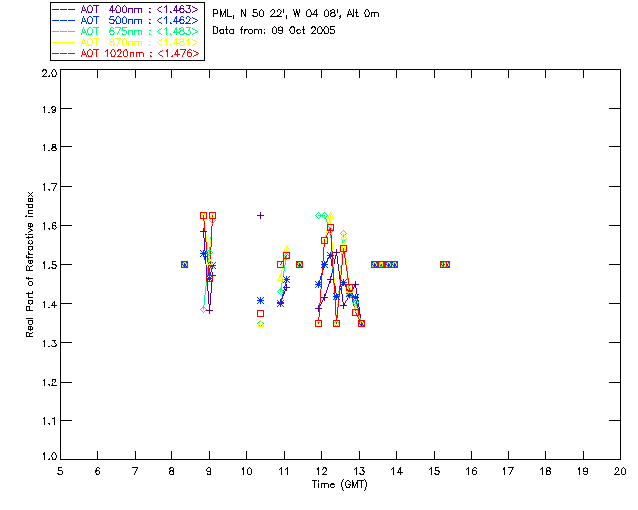Click the x-axis tick label '5'

(x=60, y=471)
